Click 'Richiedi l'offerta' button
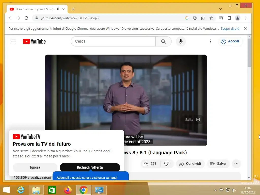 click(x=90, y=167)
